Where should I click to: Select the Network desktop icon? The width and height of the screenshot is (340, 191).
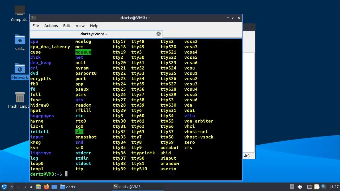pyautogui.click(x=20, y=71)
